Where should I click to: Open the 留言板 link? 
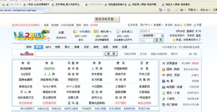coord(169,25)
